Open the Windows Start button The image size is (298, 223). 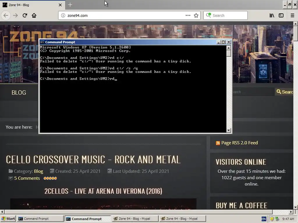[8, 219]
